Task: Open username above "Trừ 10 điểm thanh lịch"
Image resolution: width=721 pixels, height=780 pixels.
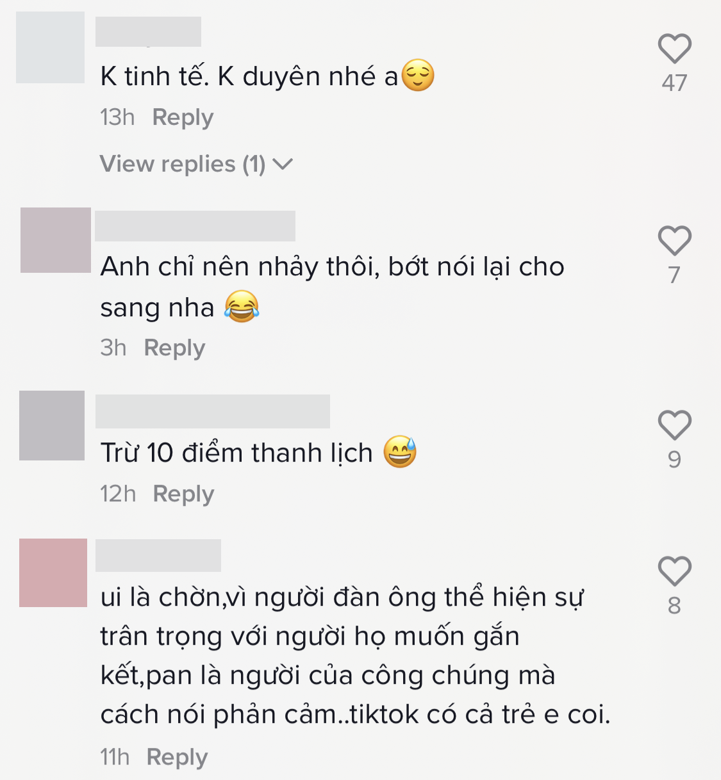Action: click(x=213, y=411)
